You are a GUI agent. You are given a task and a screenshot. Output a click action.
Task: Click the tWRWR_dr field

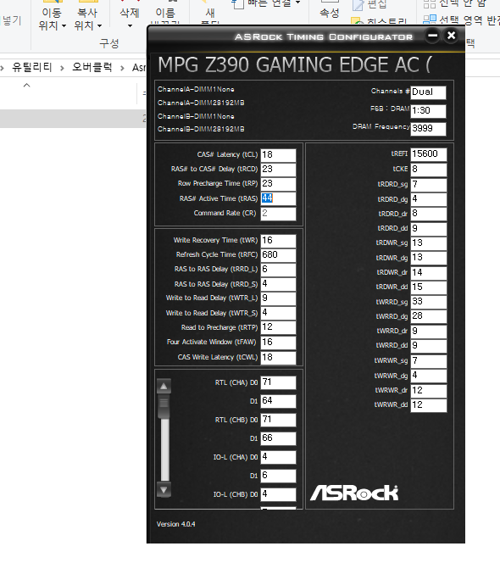point(429,391)
